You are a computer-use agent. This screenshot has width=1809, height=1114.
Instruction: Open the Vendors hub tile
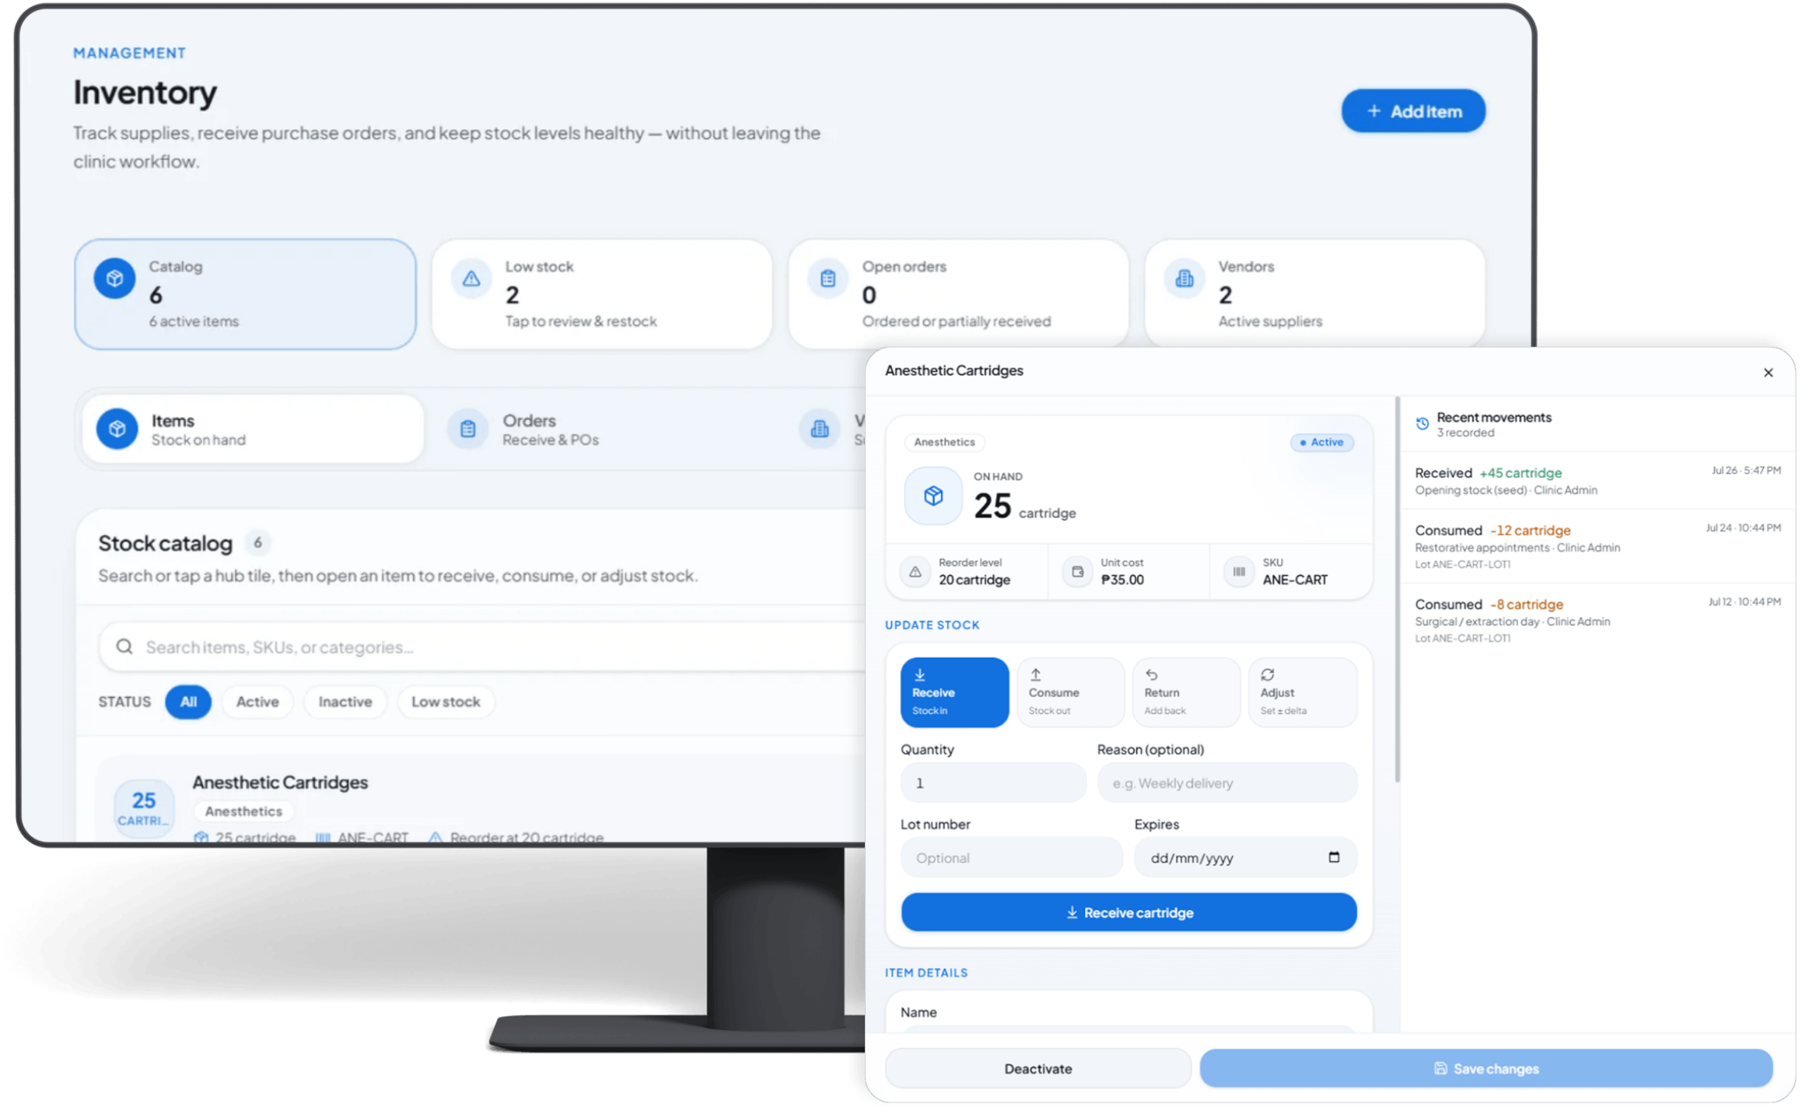pos(1314,293)
